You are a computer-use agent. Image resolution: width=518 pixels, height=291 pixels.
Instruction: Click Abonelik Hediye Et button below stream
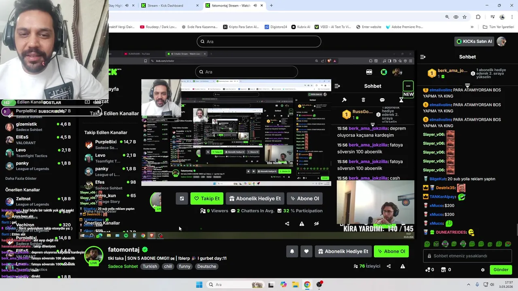(343, 251)
